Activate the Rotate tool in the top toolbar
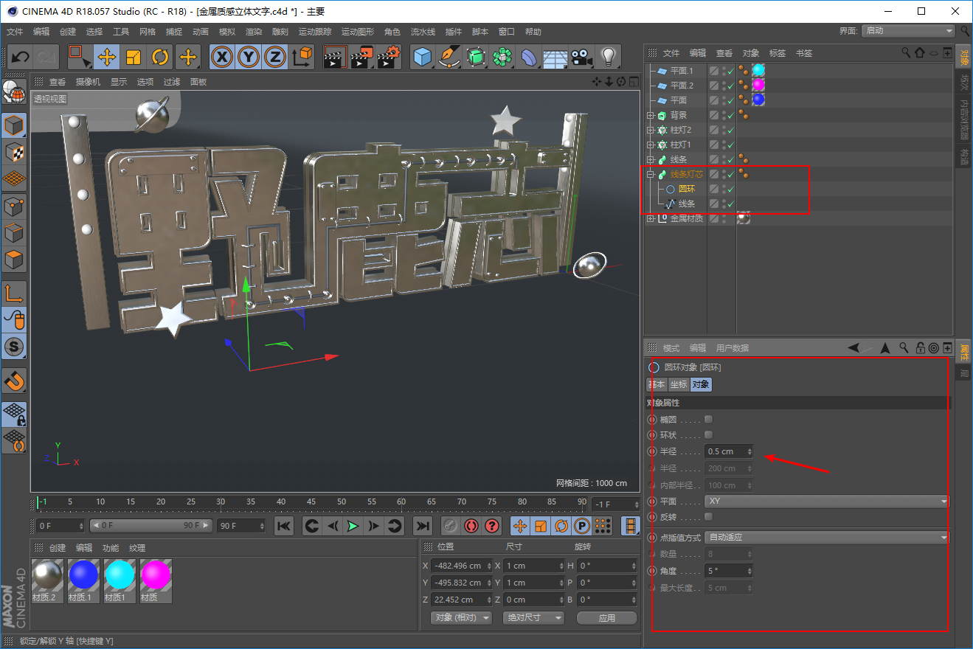Viewport: 973px width, 649px height. [x=161, y=57]
